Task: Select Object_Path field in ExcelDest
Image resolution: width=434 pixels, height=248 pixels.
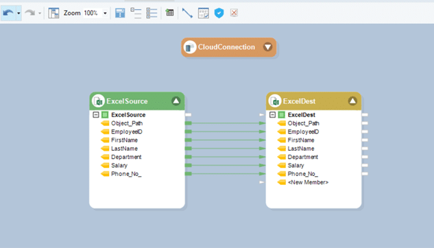Action: tap(303, 123)
